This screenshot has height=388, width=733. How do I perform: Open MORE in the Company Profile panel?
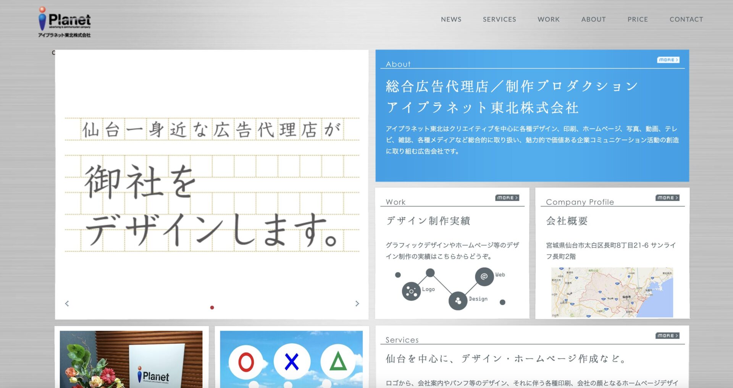[x=667, y=198]
